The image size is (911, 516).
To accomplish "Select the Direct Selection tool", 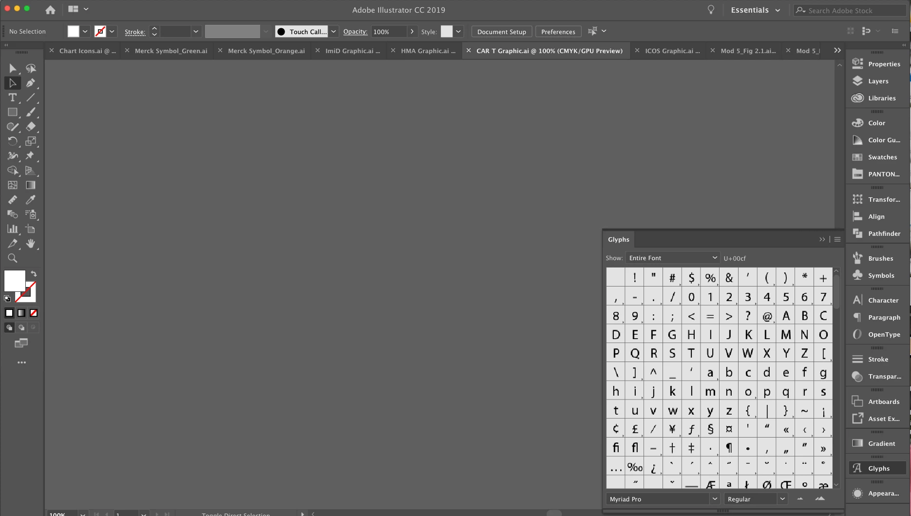I will pos(13,83).
